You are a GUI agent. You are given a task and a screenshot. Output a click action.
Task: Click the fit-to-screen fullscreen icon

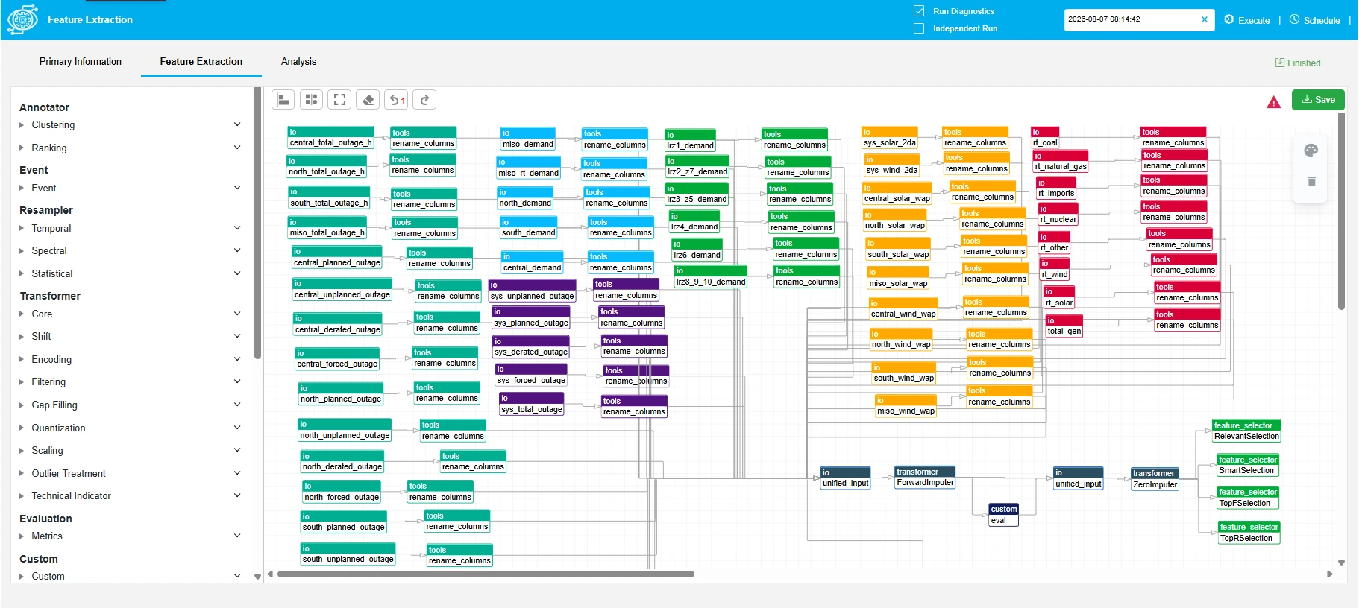click(340, 100)
